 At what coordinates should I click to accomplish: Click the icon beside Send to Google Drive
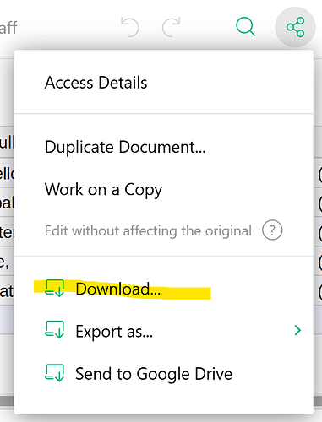click(54, 373)
